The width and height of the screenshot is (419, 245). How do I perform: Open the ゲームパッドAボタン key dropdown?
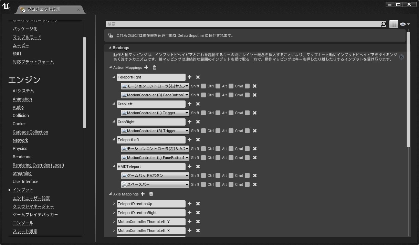155,175
